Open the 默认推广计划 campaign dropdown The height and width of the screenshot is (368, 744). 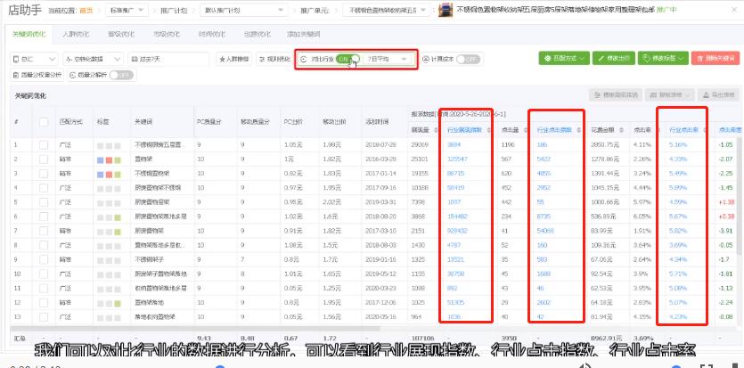243,10
